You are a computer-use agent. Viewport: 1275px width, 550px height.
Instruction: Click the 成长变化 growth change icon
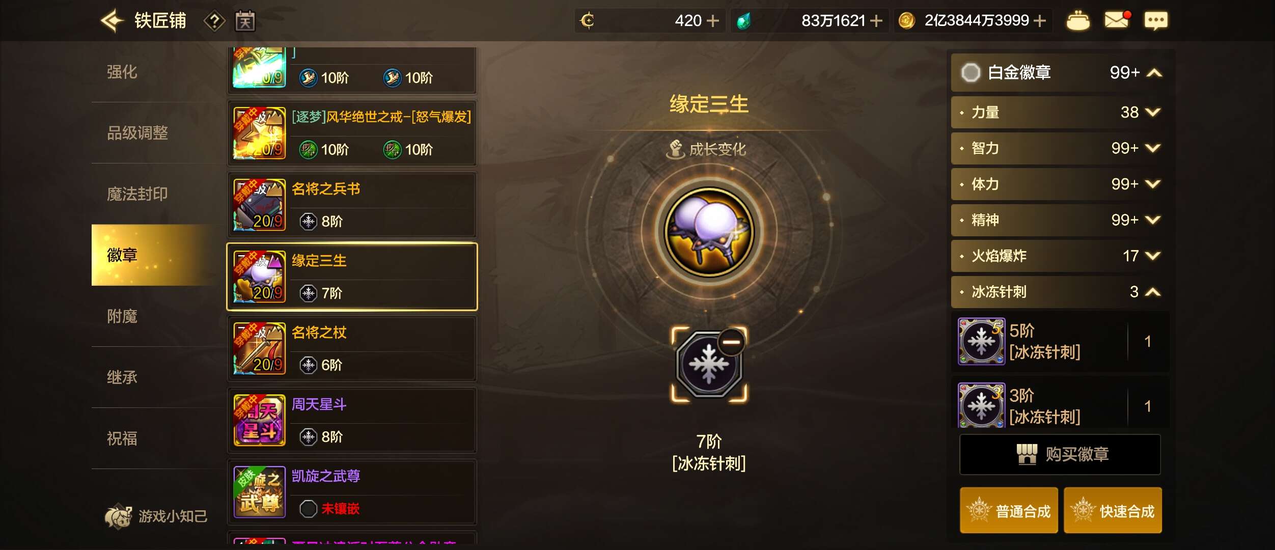tap(676, 149)
